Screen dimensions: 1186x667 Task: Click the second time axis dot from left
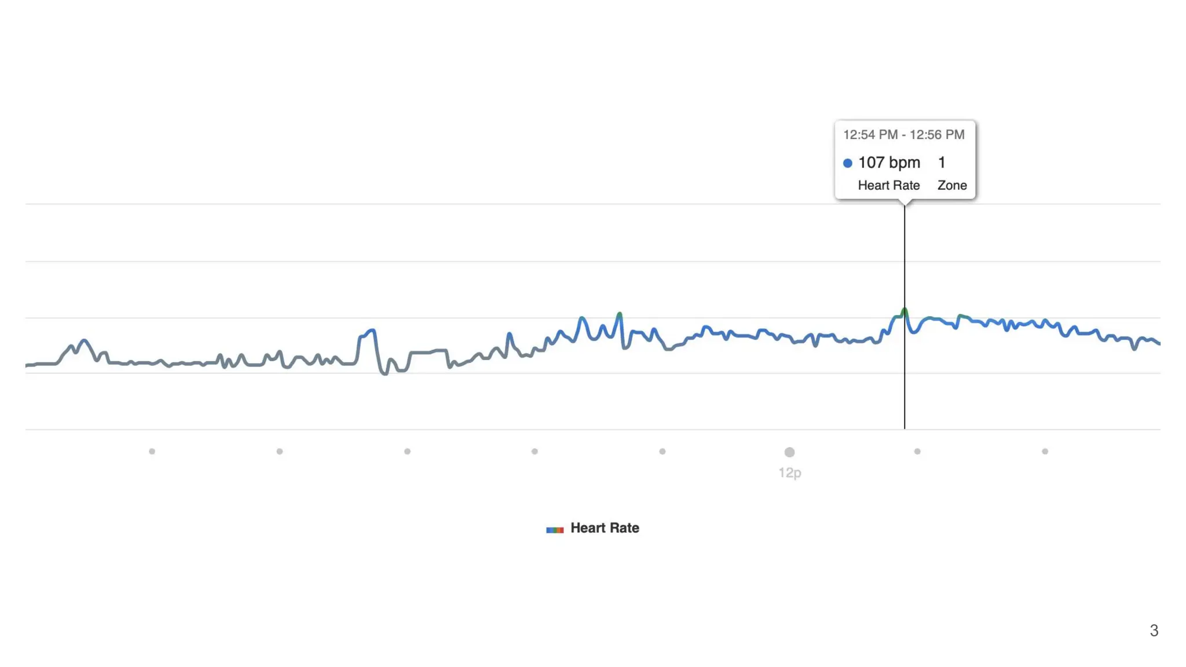point(280,452)
